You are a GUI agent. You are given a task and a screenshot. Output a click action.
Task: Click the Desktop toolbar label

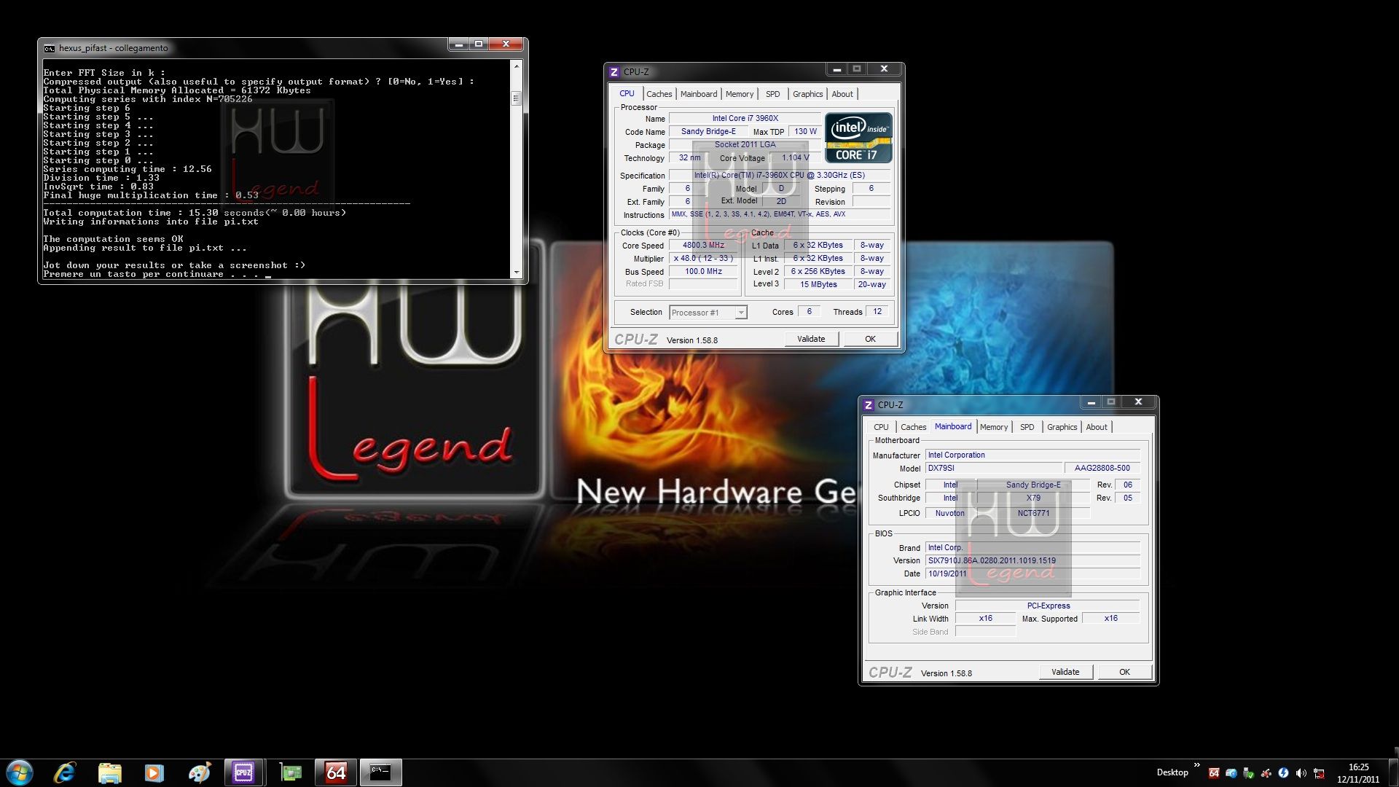coord(1172,772)
